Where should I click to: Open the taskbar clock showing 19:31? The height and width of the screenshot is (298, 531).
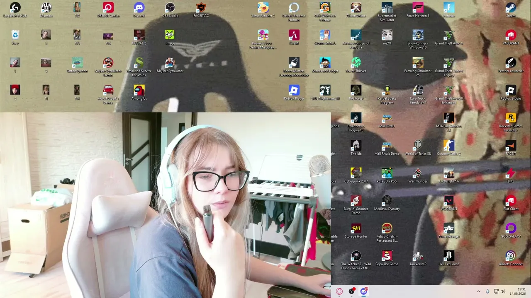(x=519, y=291)
